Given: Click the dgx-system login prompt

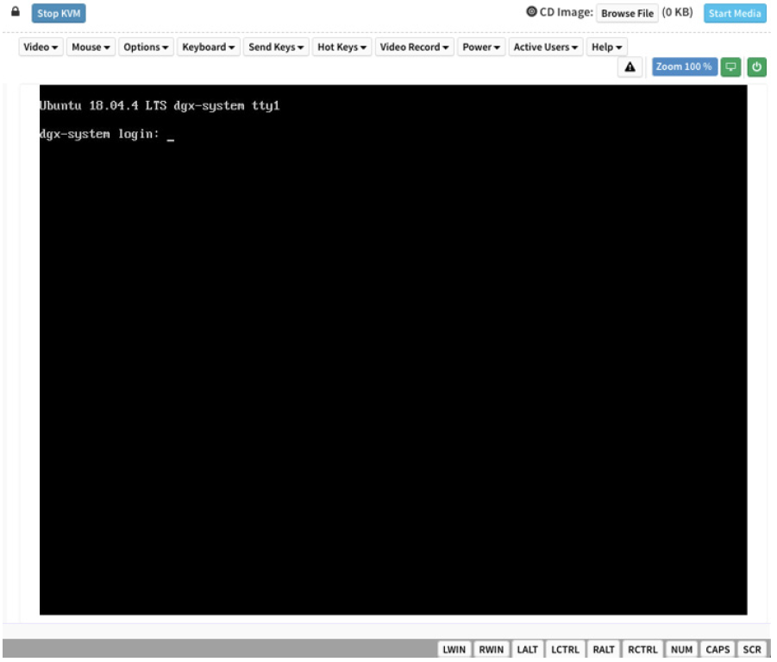Looking at the screenshot, I should click(99, 134).
